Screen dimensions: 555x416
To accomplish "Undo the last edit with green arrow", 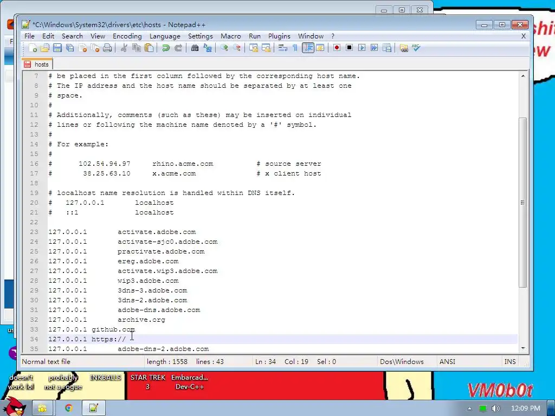I will pyautogui.click(x=166, y=48).
